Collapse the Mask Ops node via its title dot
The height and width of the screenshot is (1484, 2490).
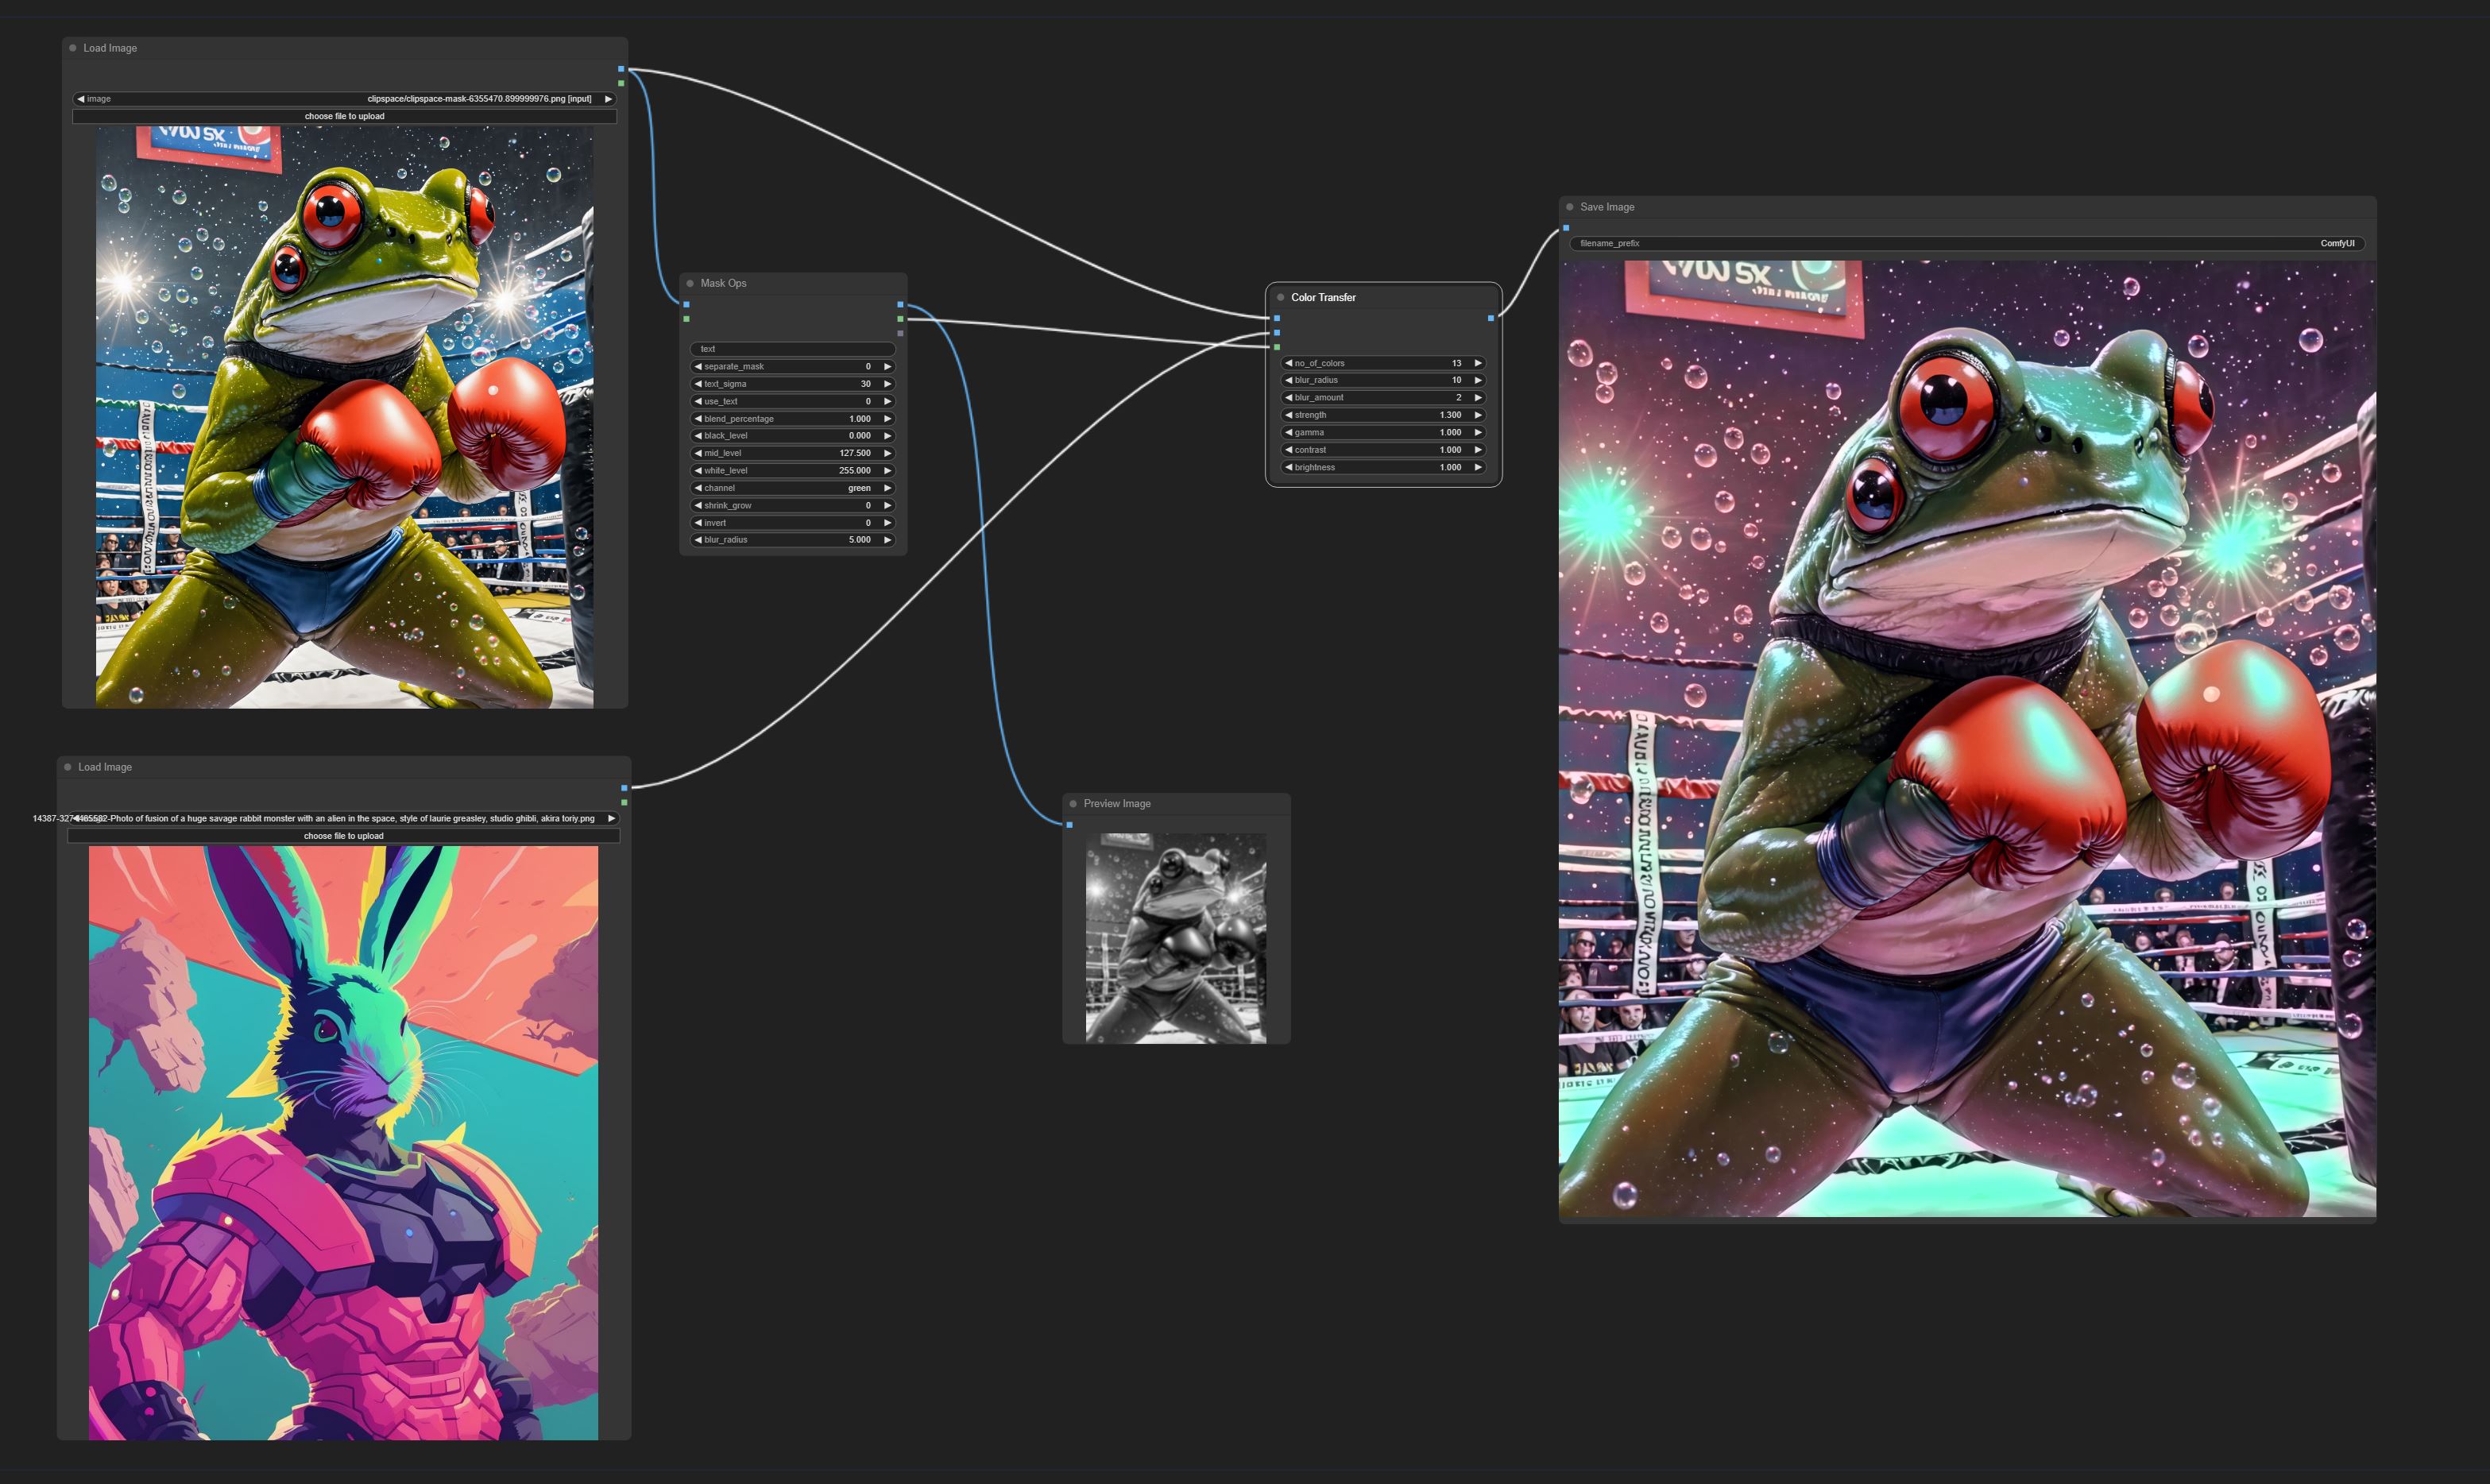[690, 283]
